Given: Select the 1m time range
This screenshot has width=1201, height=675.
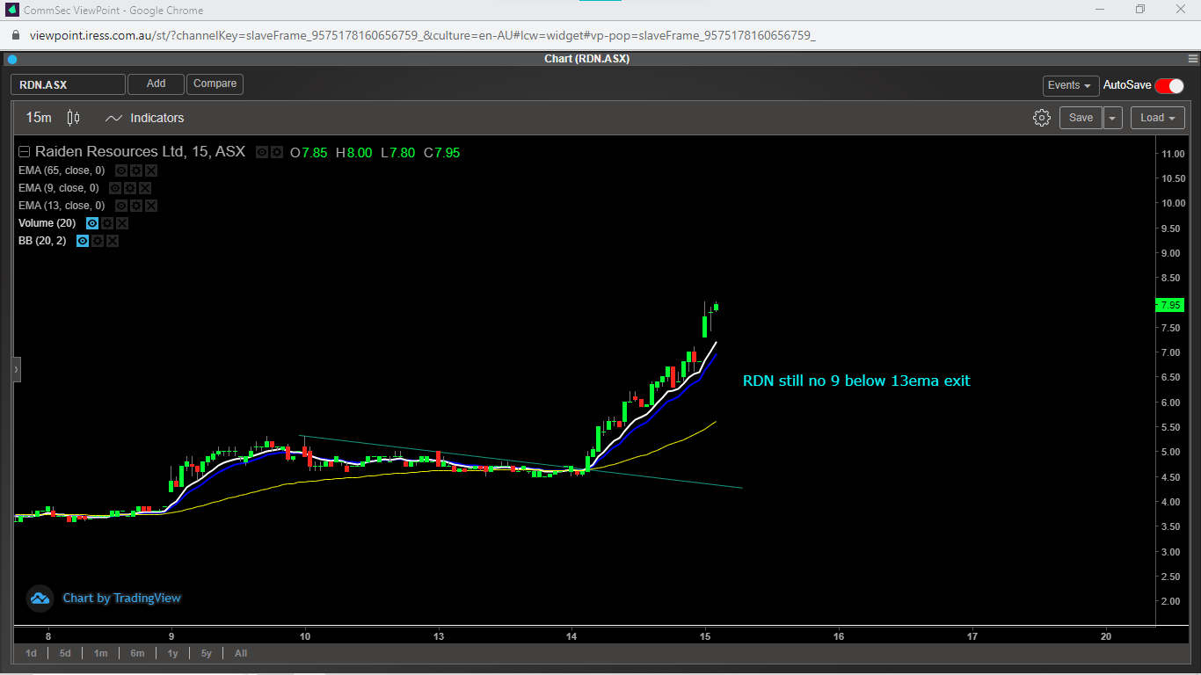Looking at the screenshot, I should pos(101,653).
